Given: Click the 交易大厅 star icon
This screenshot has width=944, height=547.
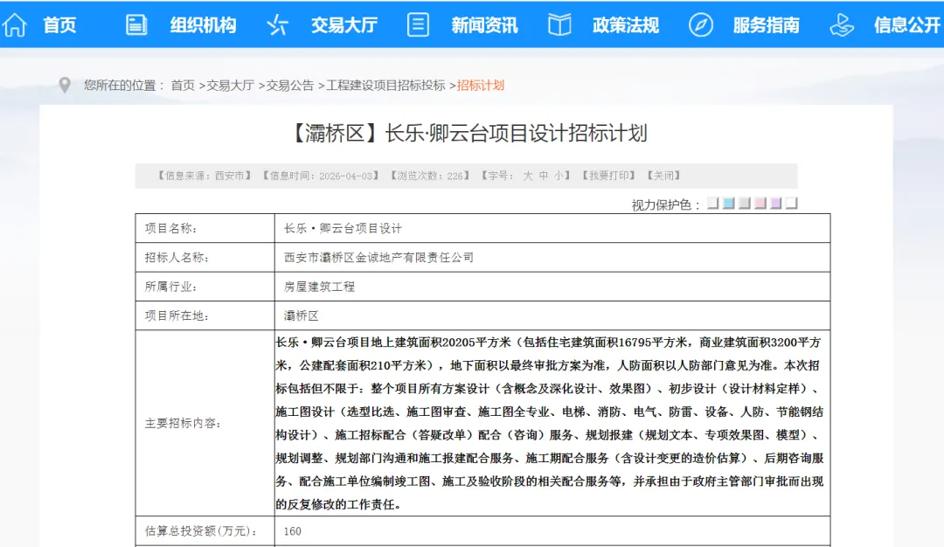Looking at the screenshot, I should [x=277, y=25].
